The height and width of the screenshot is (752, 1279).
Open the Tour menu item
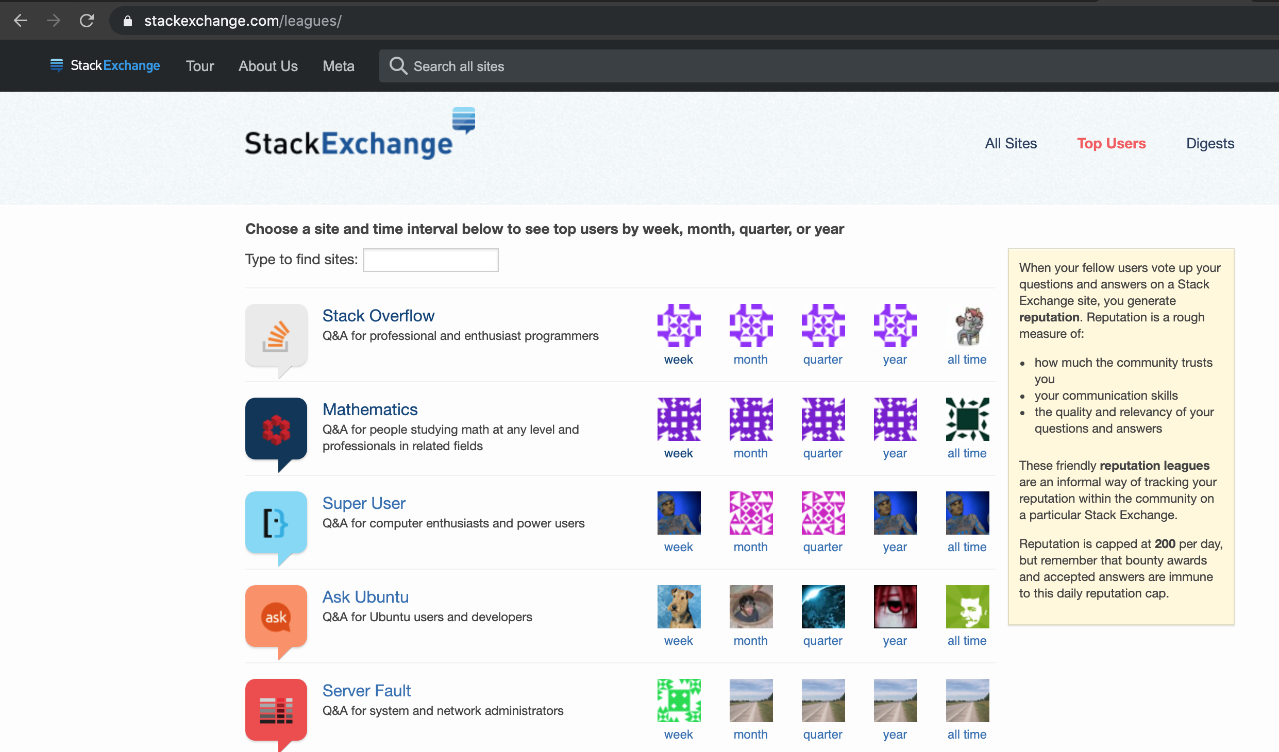click(200, 66)
